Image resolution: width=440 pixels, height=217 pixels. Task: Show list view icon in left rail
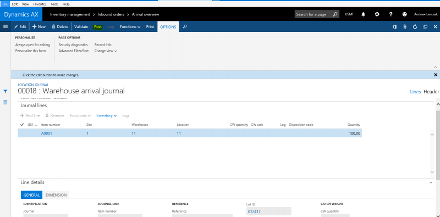coord(5,102)
